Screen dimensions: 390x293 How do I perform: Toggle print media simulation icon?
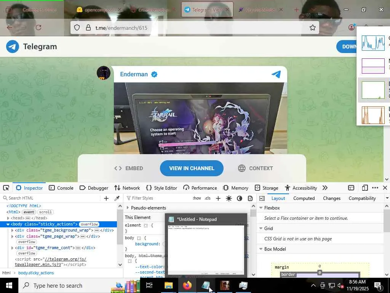[x=250, y=198]
